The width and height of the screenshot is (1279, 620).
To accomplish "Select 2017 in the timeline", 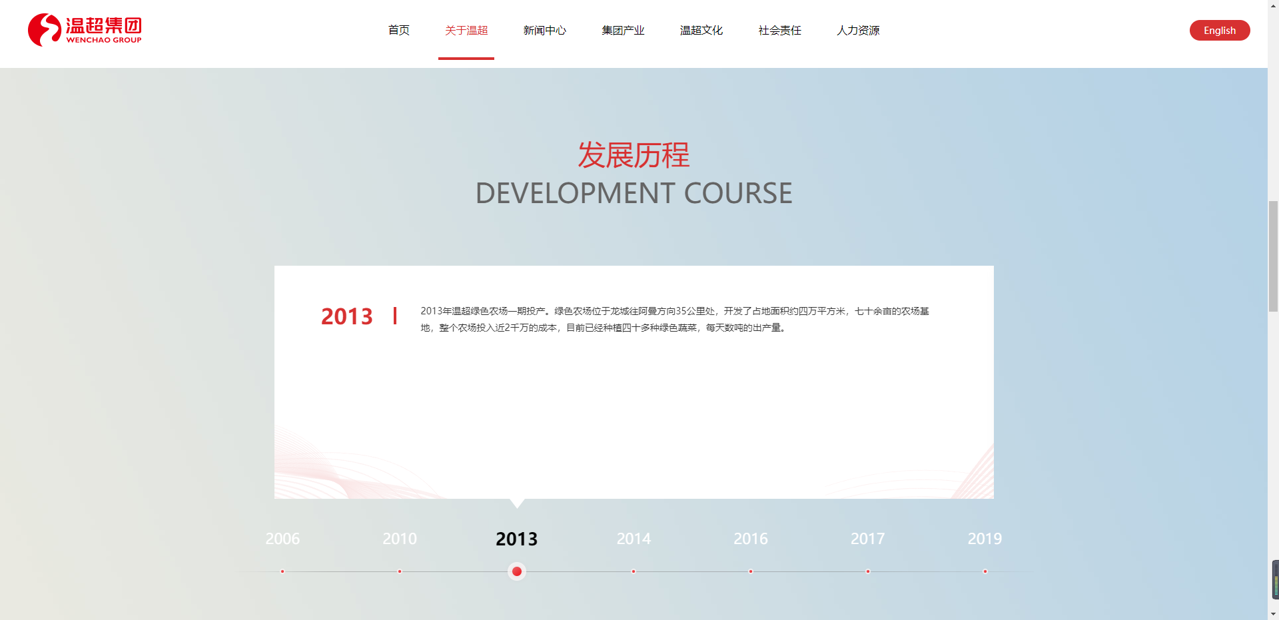I will (867, 539).
